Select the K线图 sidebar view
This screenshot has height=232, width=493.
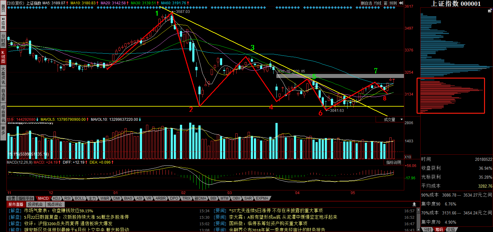click(x=3, y=57)
